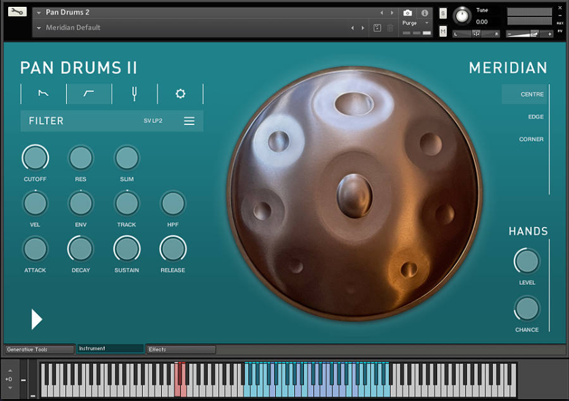The image size is (569, 401).
Task: Click the VEL knob
Action: [x=35, y=203]
